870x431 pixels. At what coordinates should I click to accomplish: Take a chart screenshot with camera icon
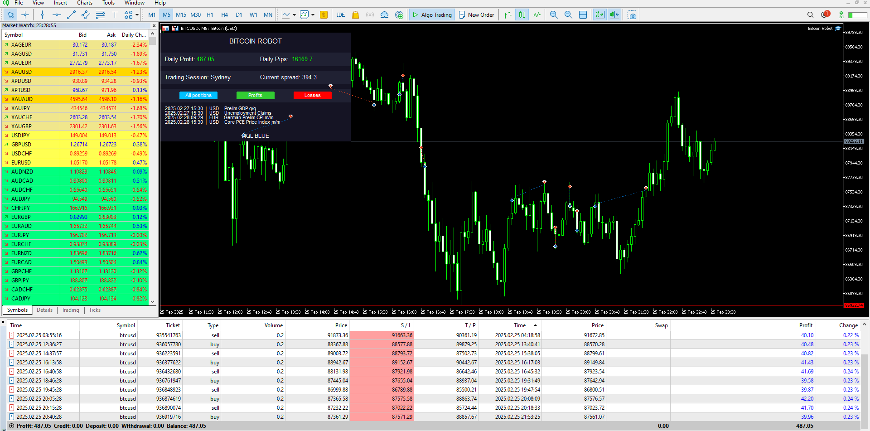pyautogui.click(x=632, y=15)
